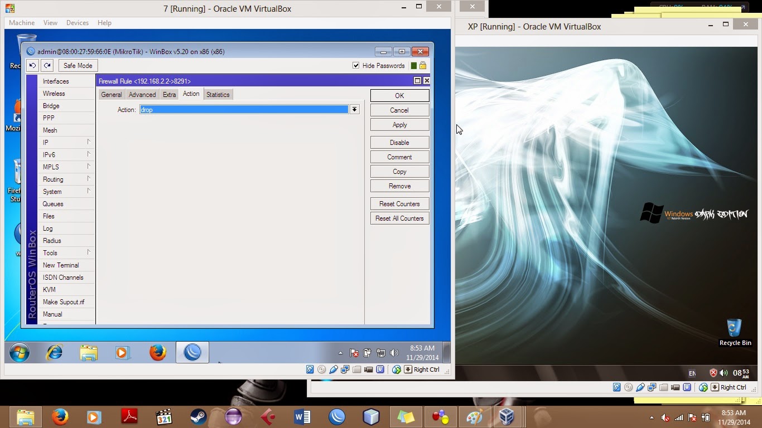The image size is (762, 428).
Task: Disable the firewall rule
Action: pos(399,143)
